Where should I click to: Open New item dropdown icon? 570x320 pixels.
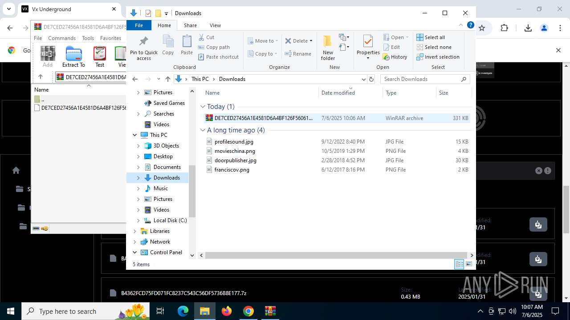[x=344, y=37]
